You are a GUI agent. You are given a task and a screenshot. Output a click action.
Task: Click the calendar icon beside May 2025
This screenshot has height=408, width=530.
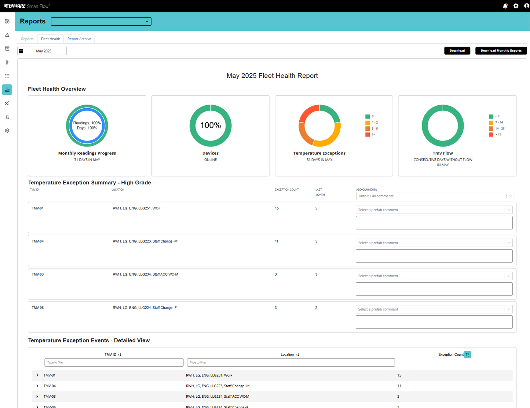tap(22, 51)
